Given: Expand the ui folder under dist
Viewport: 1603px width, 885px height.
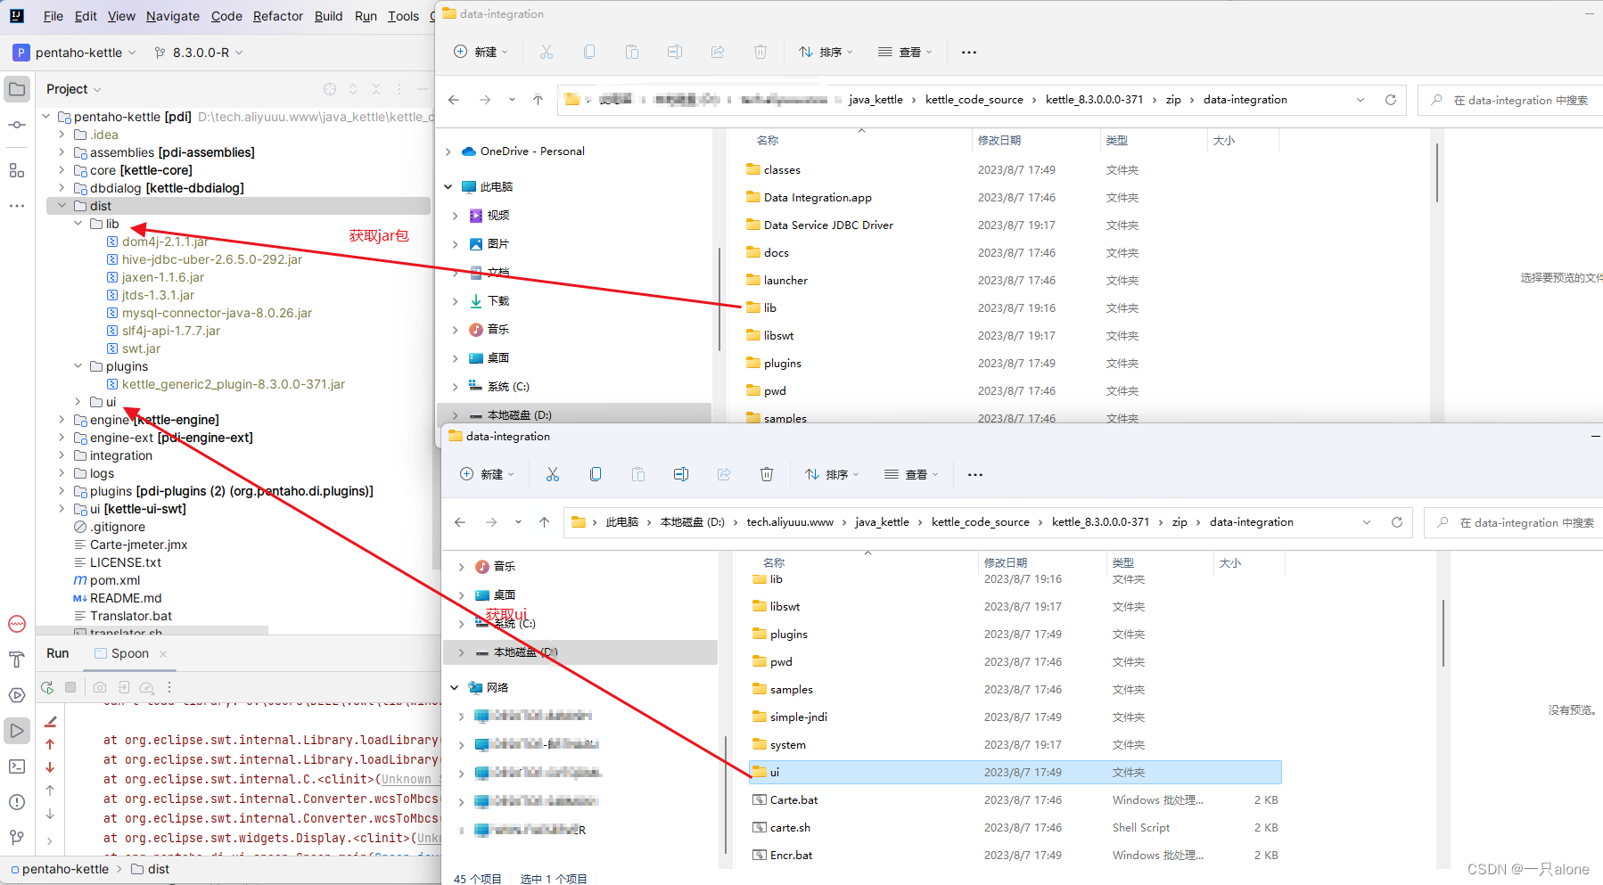Looking at the screenshot, I should coord(78,402).
